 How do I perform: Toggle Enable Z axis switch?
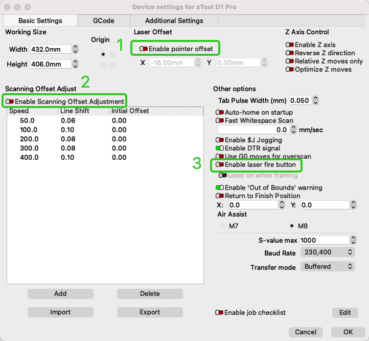[290, 45]
